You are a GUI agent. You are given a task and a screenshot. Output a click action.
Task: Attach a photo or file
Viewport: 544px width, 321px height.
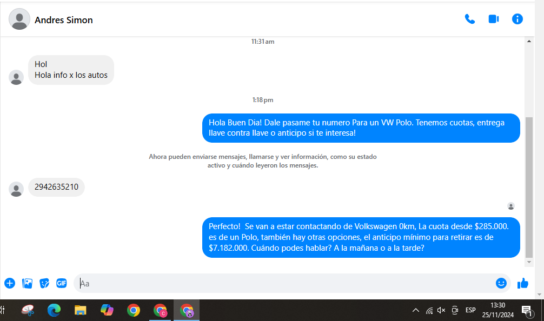click(27, 283)
